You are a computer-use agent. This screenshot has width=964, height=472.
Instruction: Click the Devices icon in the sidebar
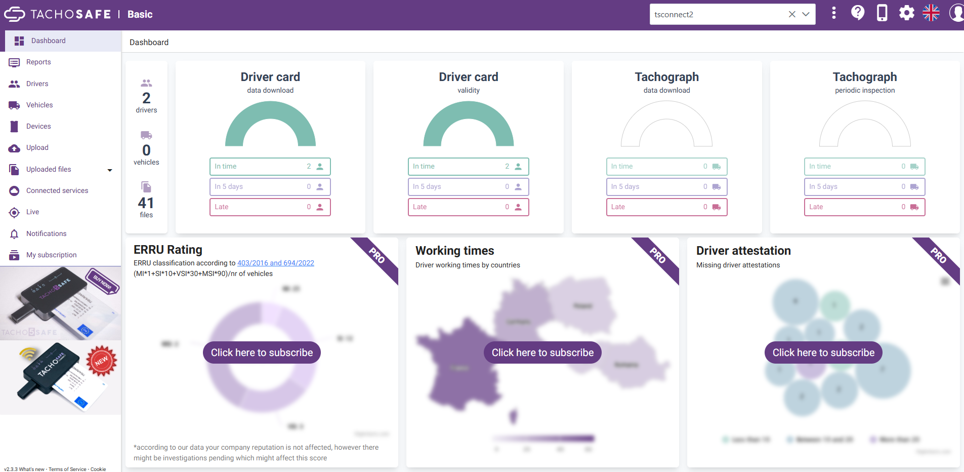[14, 127]
